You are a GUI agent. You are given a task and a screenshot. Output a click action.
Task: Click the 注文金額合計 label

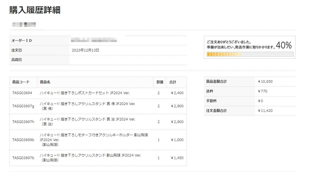click(217, 111)
